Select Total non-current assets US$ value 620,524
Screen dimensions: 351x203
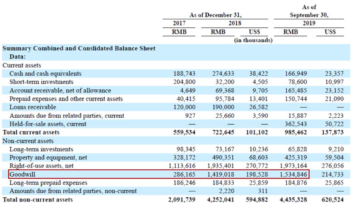pos(333,199)
